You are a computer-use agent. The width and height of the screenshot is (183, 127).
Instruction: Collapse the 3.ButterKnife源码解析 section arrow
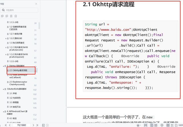click(x=3, y=89)
